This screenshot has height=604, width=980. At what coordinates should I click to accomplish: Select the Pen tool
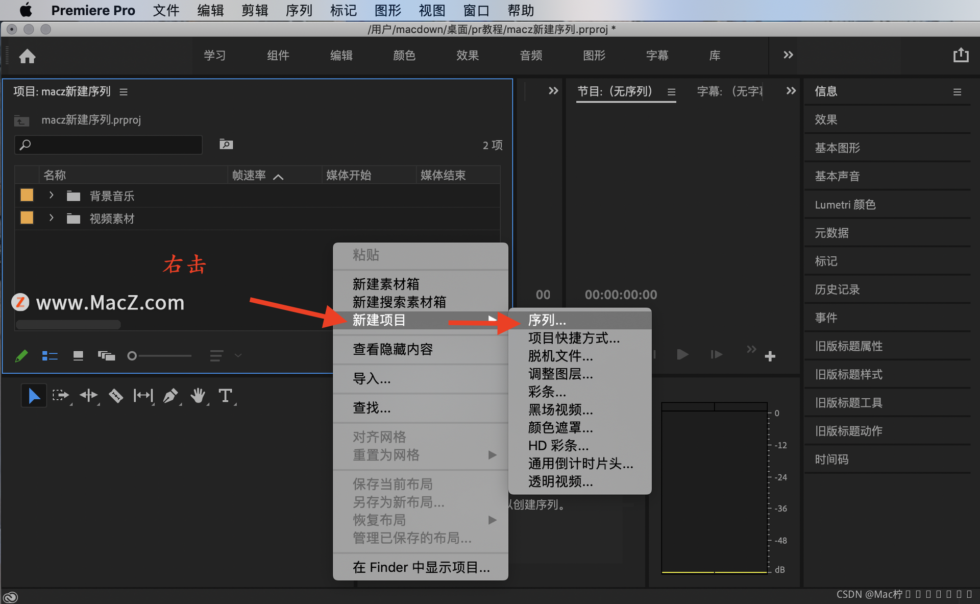pyautogui.click(x=170, y=396)
